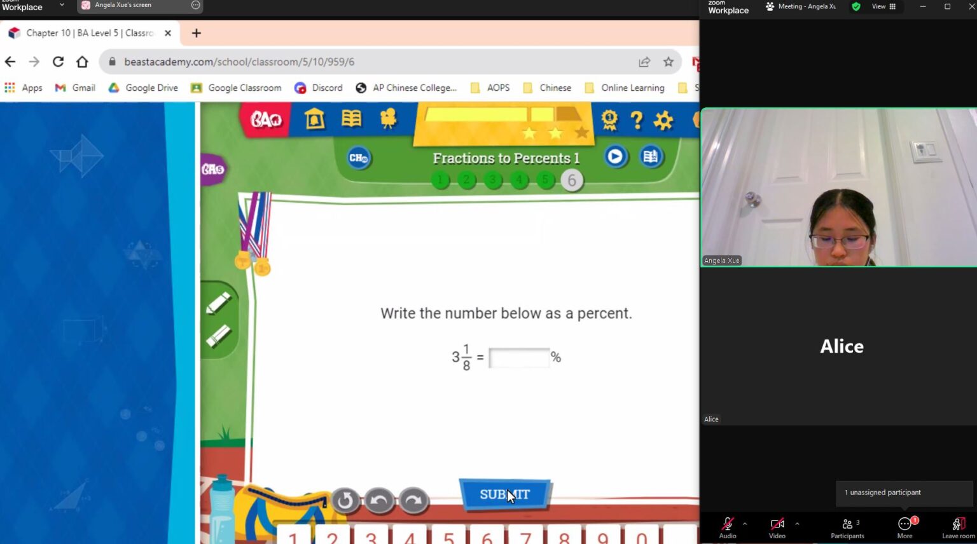The image size is (977, 544).
Task: Unmute audio in Zoom
Action: [x=728, y=527]
